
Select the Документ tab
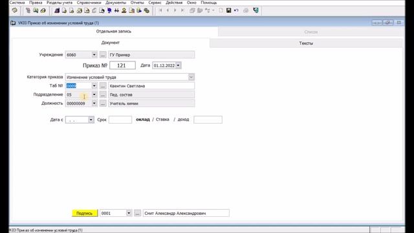click(x=111, y=43)
